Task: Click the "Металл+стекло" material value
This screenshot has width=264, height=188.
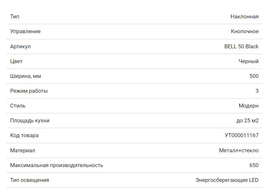Action: pos(239,150)
